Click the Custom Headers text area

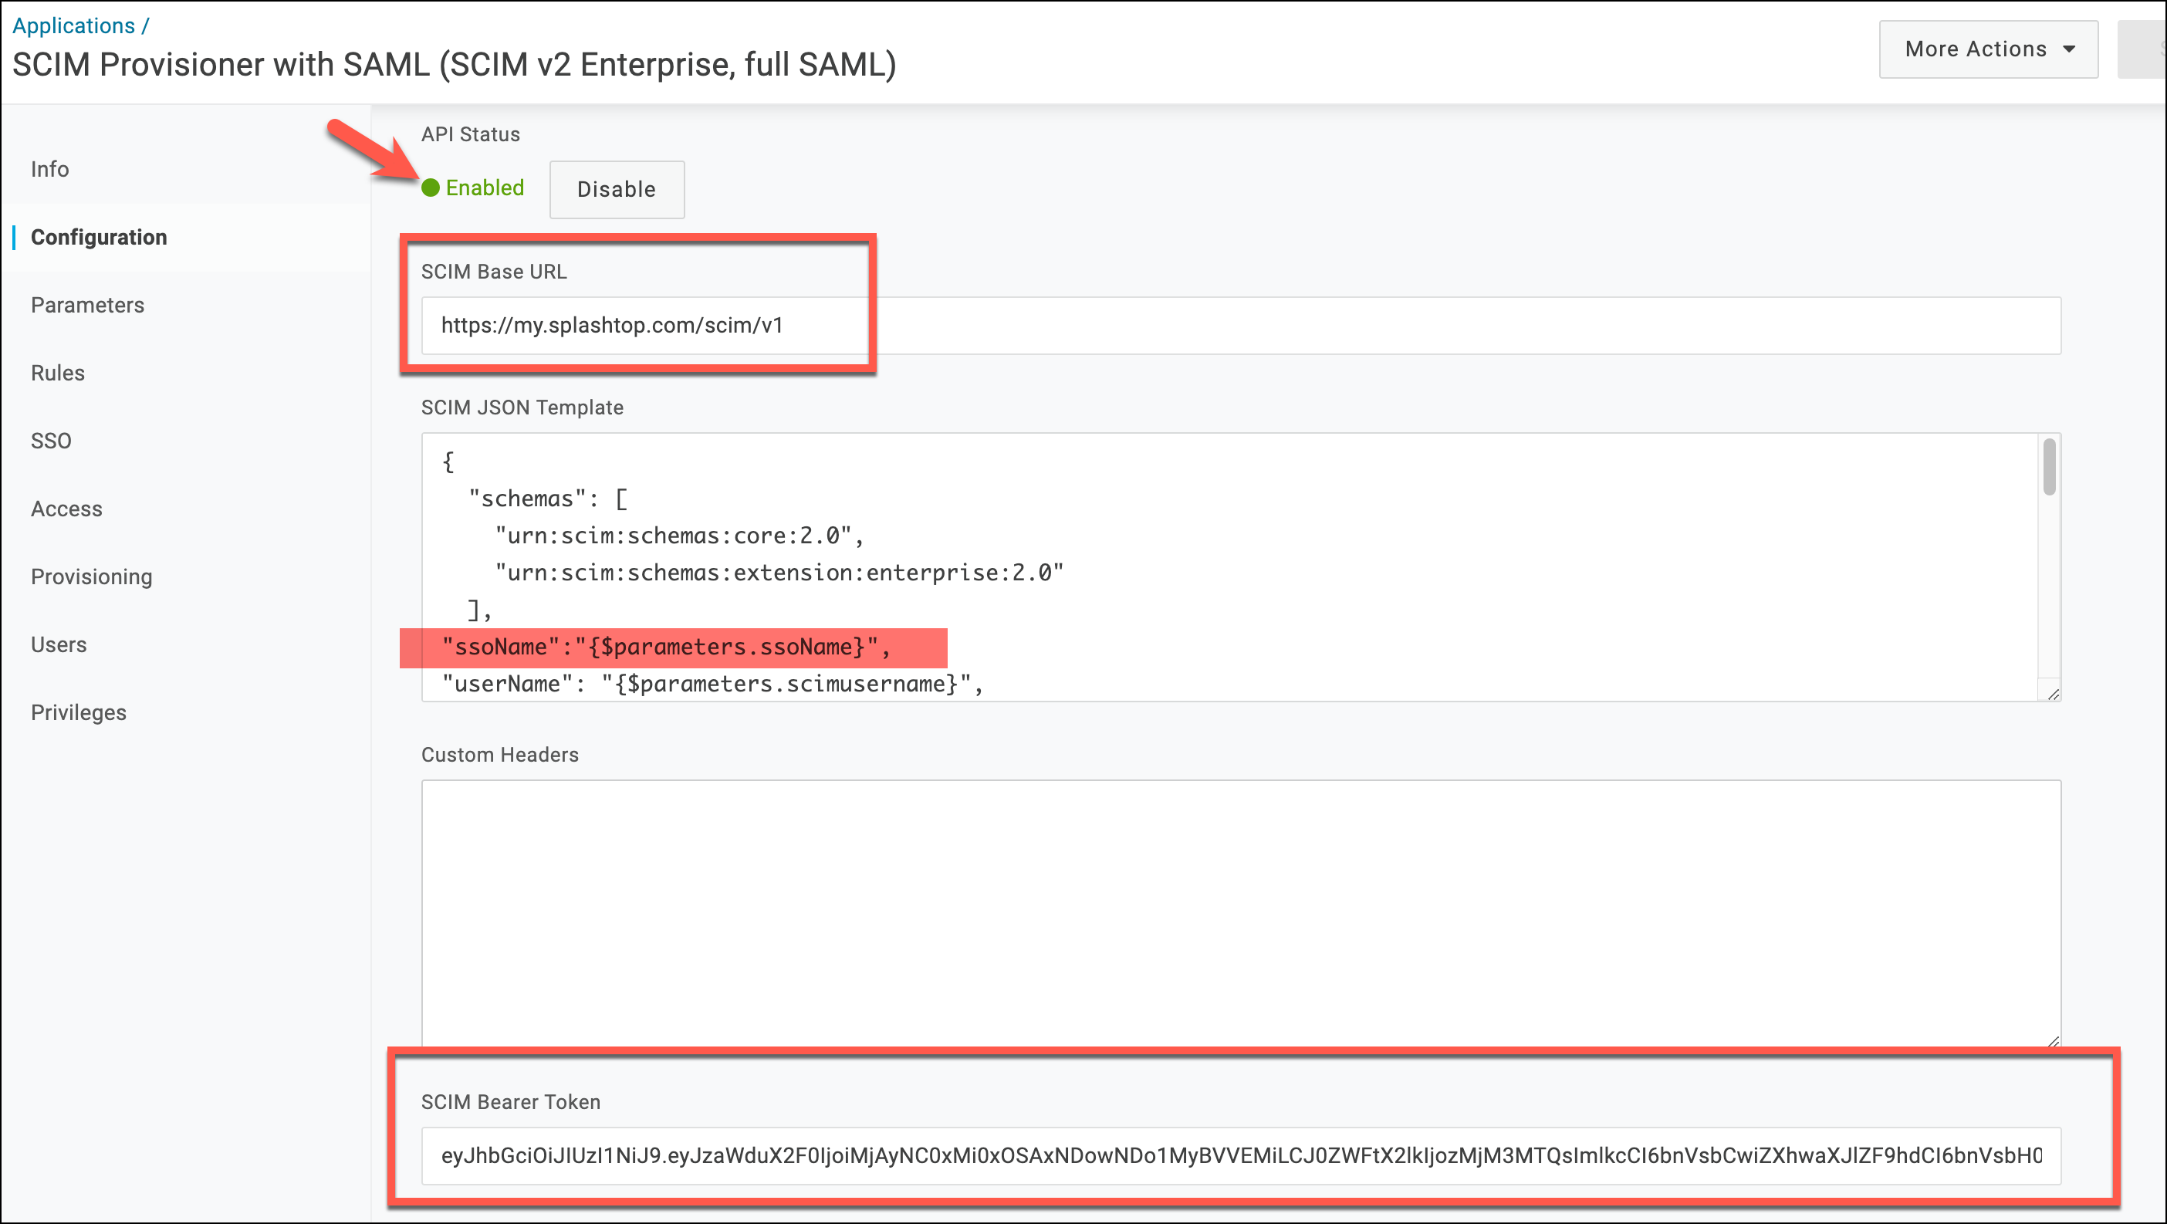tap(1241, 914)
